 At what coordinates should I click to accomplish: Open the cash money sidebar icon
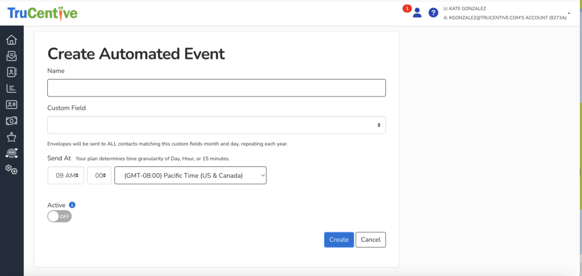[x=11, y=120]
